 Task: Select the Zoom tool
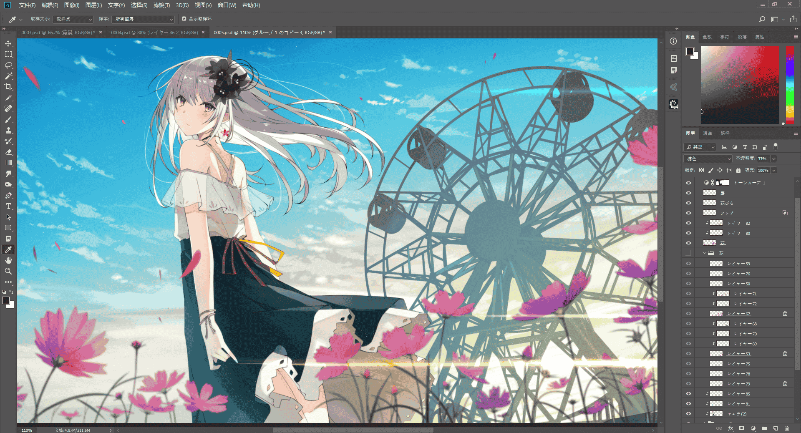[x=8, y=271]
